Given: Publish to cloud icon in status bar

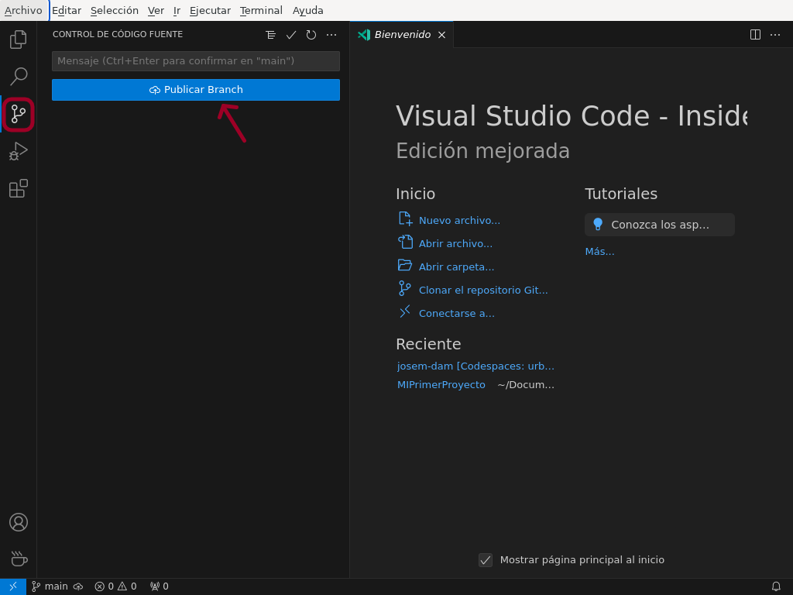Looking at the screenshot, I should [78, 586].
